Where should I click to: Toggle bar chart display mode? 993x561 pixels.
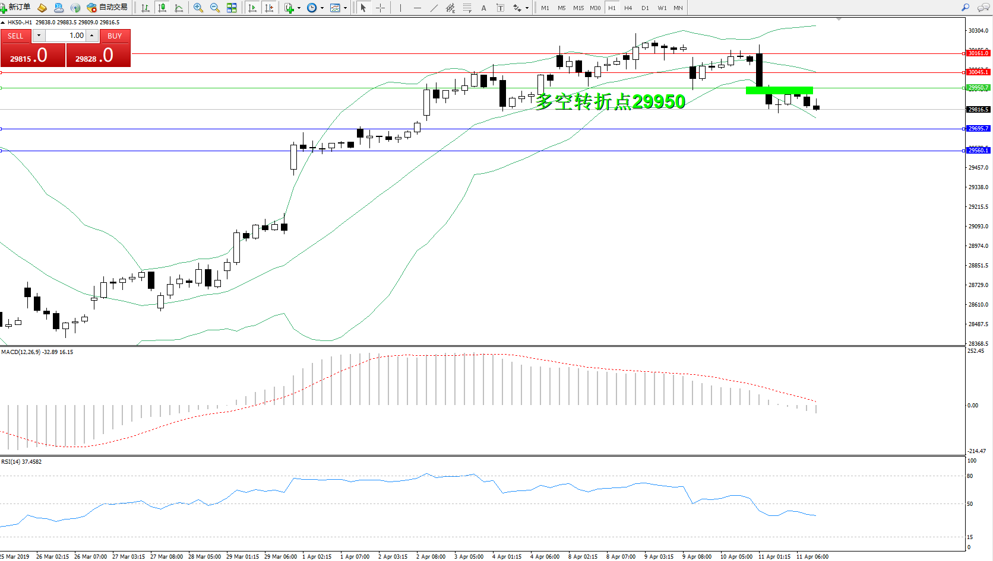tap(146, 8)
